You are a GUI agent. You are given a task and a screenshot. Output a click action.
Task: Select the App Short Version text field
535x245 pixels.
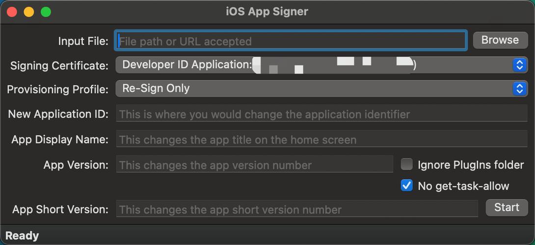(x=297, y=209)
